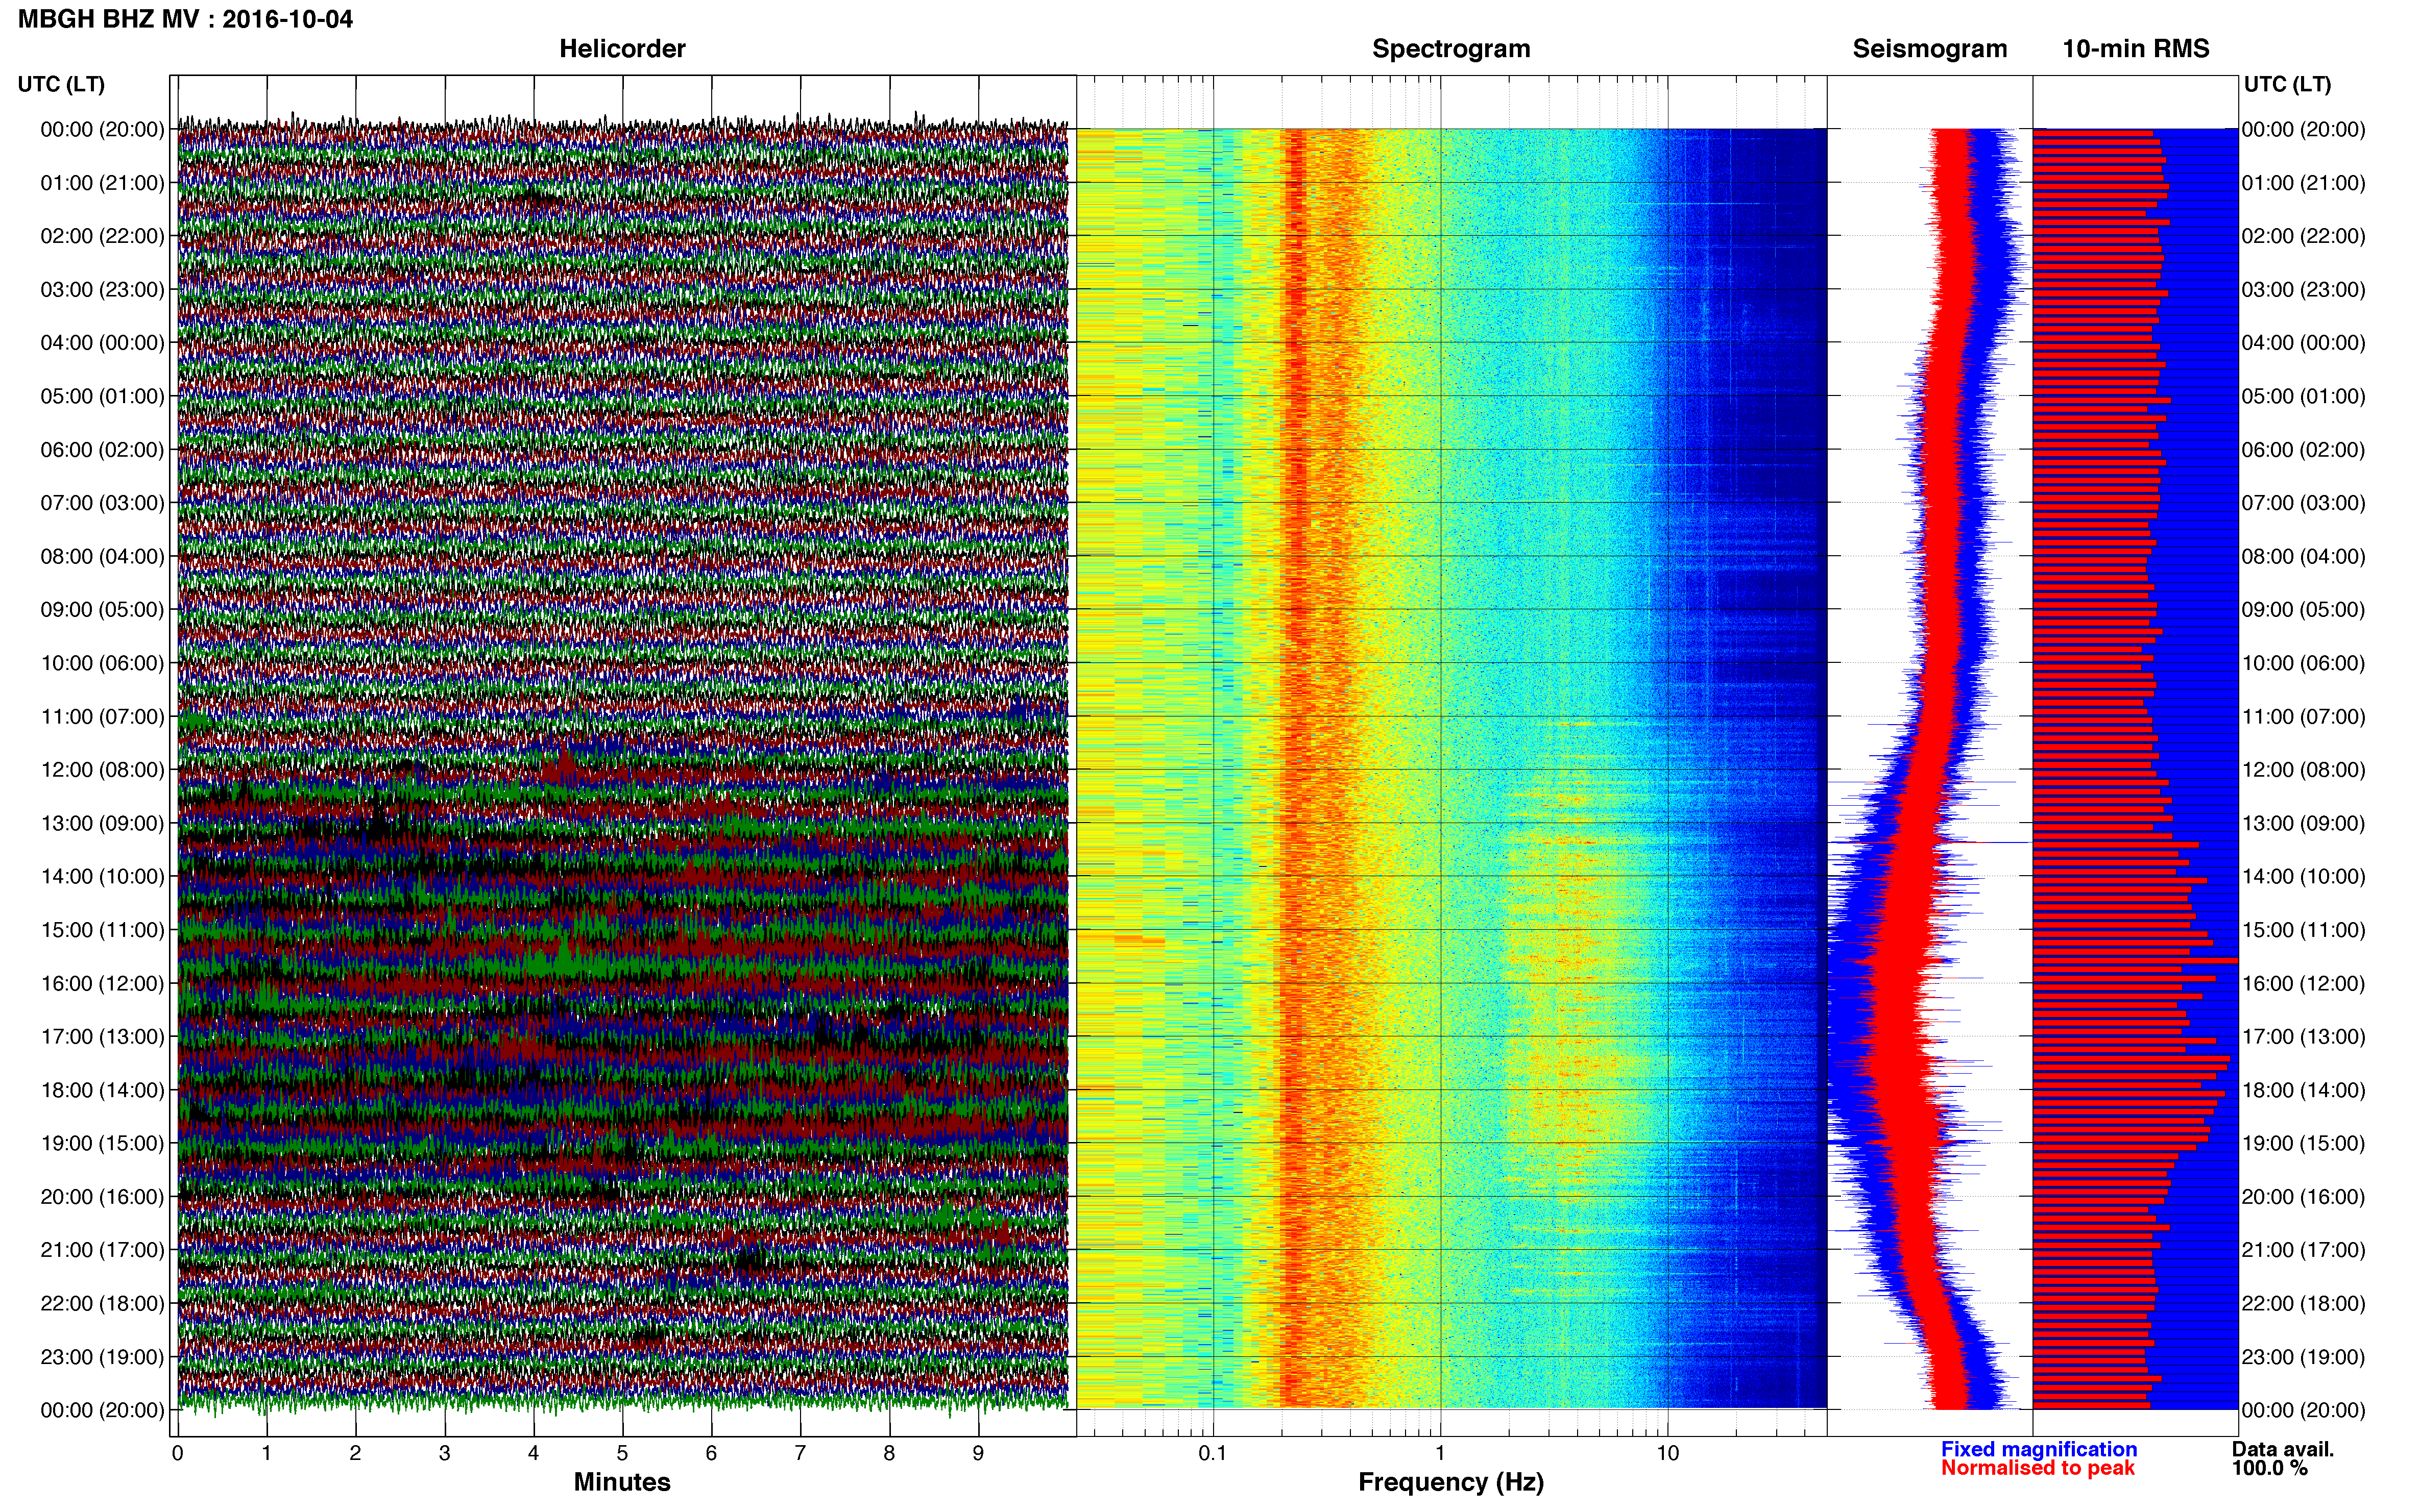
Task: Click Helicorder time label 20:00 (16:00)
Action: pyautogui.click(x=102, y=1197)
